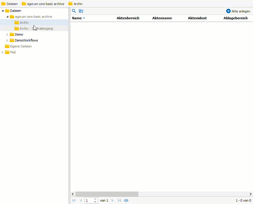This screenshot has width=253, height=204.
Task: Expand the DemoWorkflows folder node
Action: tap(7, 40)
